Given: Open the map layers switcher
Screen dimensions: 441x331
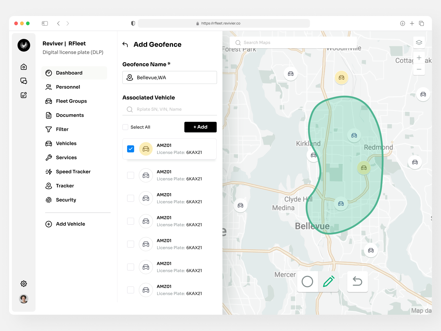Looking at the screenshot, I should pyautogui.click(x=419, y=42).
